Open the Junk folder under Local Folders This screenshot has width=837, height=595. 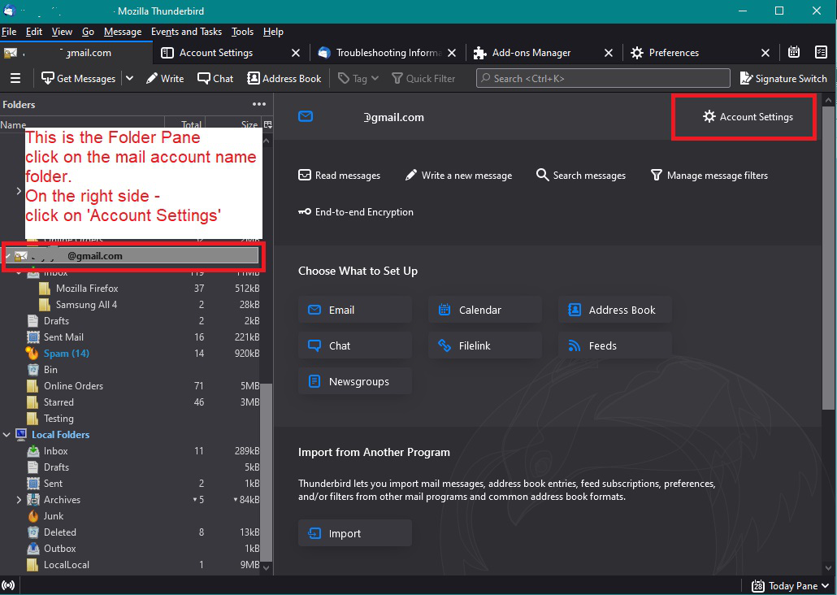click(x=54, y=516)
